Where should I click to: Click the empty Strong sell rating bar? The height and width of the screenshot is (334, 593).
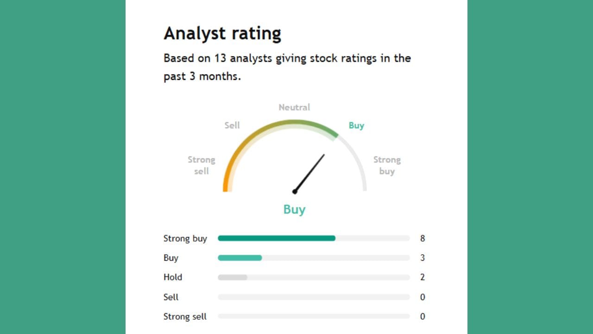click(314, 316)
